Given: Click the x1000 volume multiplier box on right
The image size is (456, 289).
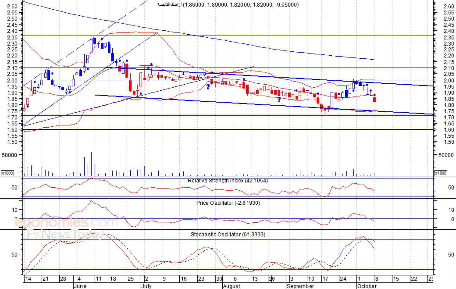Looking at the screenshot, I should pyautogui.click(x=440, y=173).
